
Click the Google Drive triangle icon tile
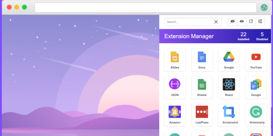[x=229, y=60]
